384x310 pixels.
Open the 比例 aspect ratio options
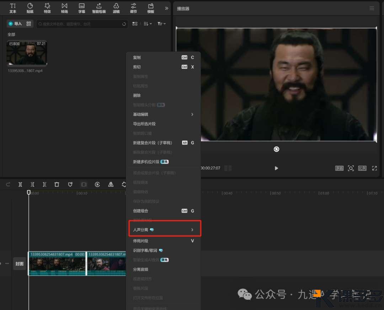(362, 168)
